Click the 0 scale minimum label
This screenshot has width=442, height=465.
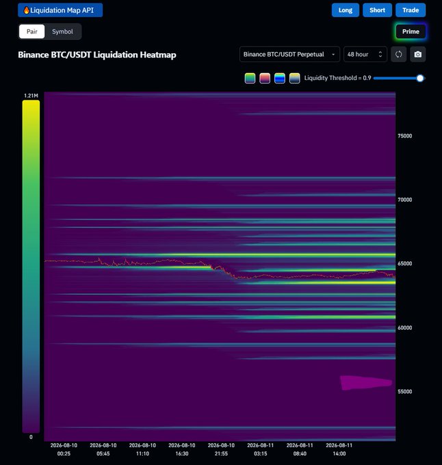(31, 437)
